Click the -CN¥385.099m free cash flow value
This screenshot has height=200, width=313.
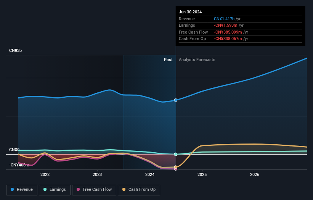228,32
